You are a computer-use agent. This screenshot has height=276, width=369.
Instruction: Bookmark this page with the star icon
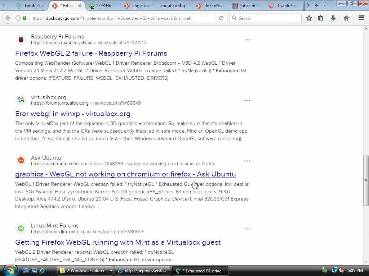click(x=309, y=18)
